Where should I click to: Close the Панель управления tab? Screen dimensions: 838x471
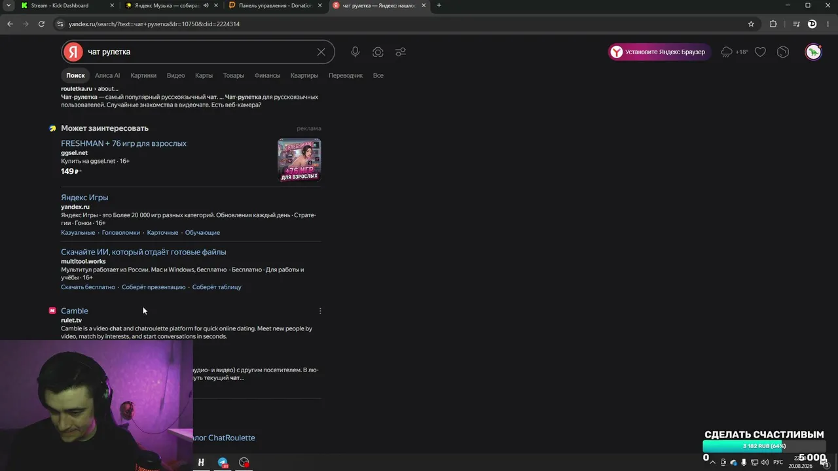pyautogui.click(x=319, y=5)
